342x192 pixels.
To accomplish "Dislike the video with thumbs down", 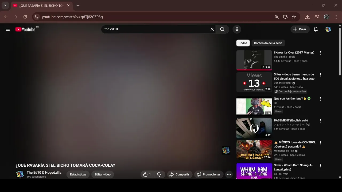I will coord(159,174).
